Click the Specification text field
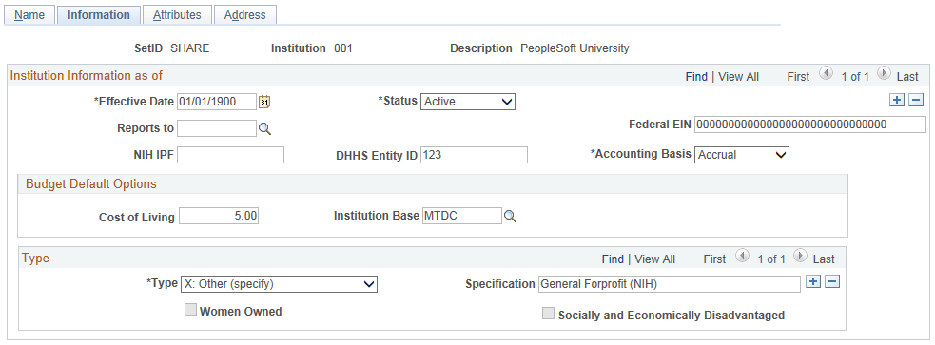The width and height of the screenshot is (935, 345). [669, 284]
